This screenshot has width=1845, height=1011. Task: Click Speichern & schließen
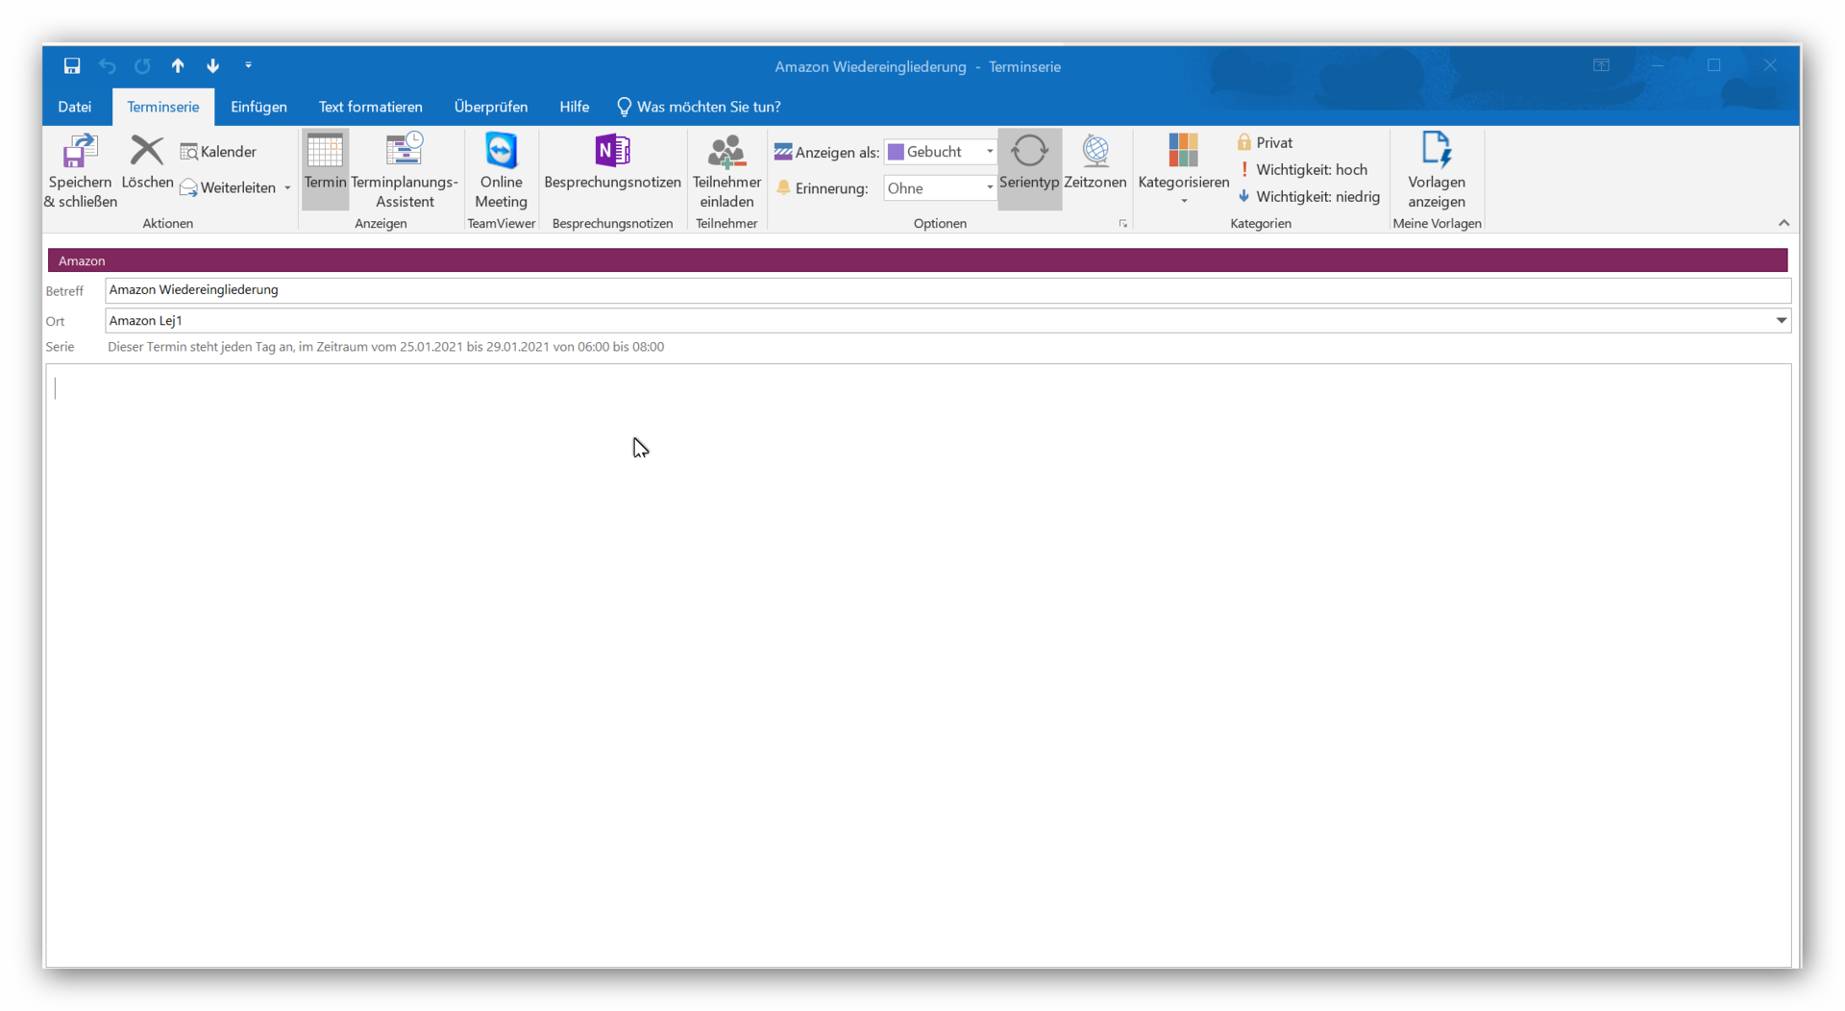[x=81, y=171]
